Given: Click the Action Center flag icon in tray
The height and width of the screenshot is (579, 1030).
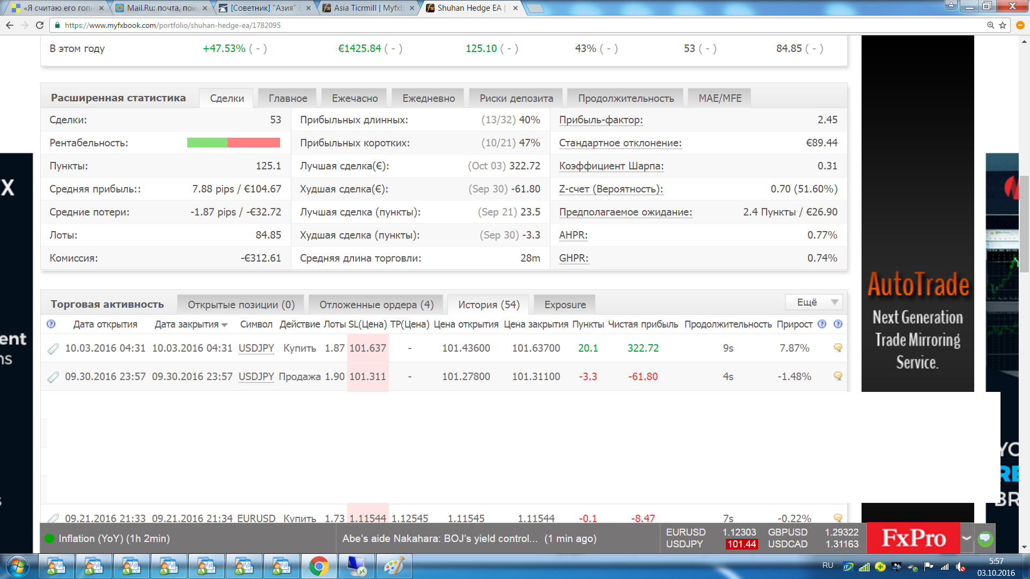Looking at the screenshot, I should coord(929,566).
